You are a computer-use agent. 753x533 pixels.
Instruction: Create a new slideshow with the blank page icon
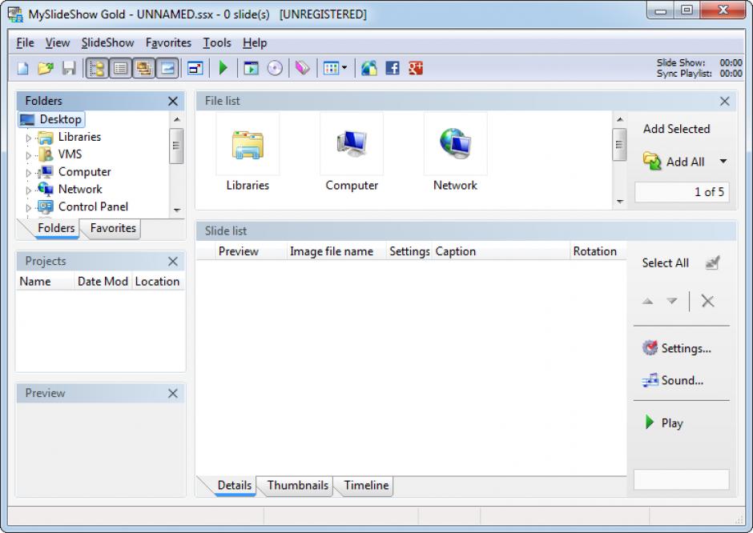point(22,69)
